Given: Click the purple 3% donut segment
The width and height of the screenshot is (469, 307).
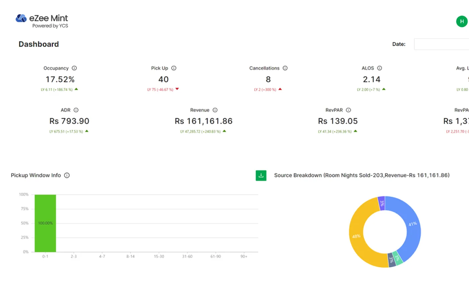Looking at the screenshot, I should pyautogui.click(x=381, y=203).
